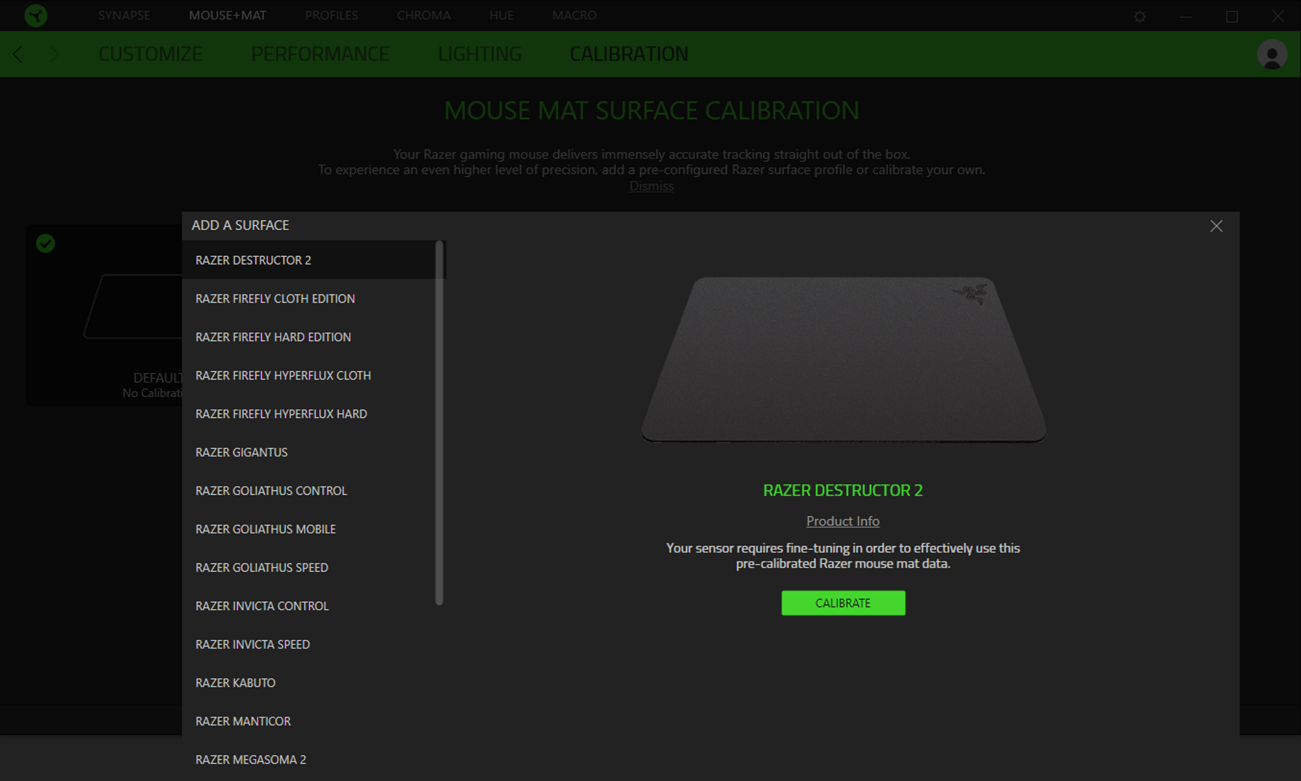1301x781 pixels.
Task: Minimize the Synapse window
Action: tap(1186, 16)
